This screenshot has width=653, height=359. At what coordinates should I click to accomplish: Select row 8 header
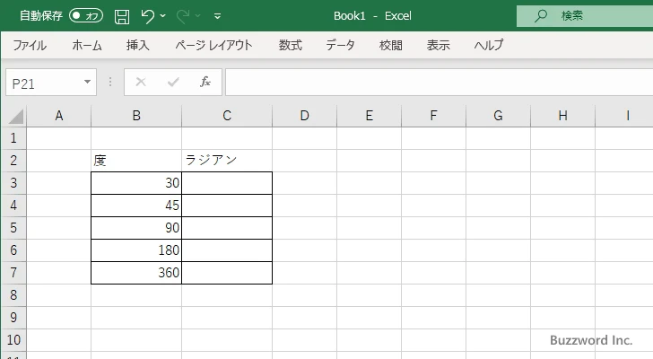click(13, 295)
